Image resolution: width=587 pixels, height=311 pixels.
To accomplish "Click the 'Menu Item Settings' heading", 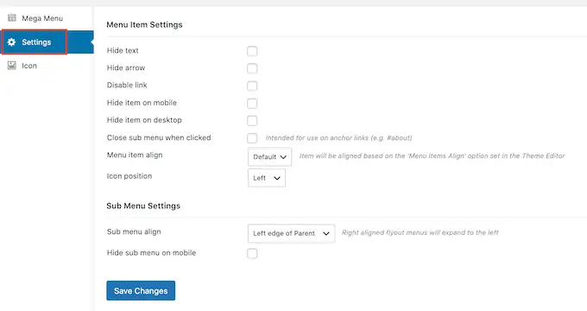I will (x=144, y=25).
